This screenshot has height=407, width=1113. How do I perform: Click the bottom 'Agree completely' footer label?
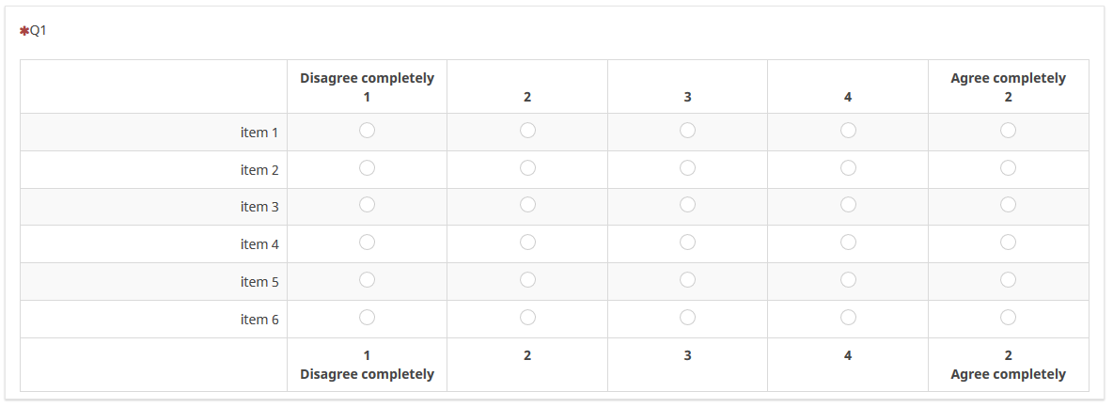tap(1008, 374)
